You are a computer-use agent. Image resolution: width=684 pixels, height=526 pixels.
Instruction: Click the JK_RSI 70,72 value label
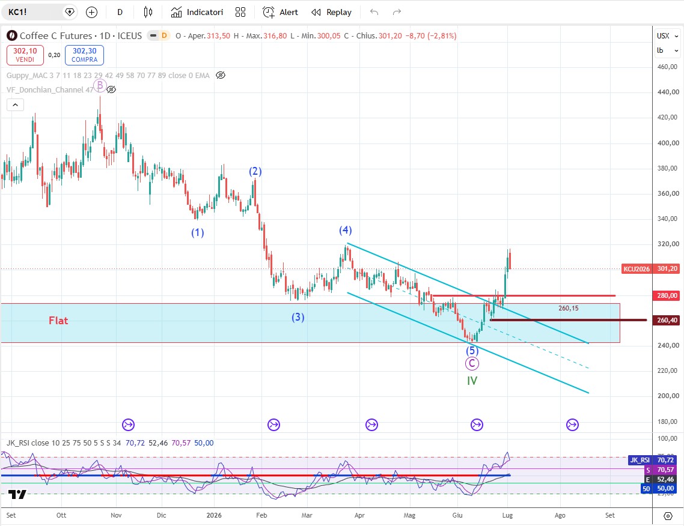(653, 460)
